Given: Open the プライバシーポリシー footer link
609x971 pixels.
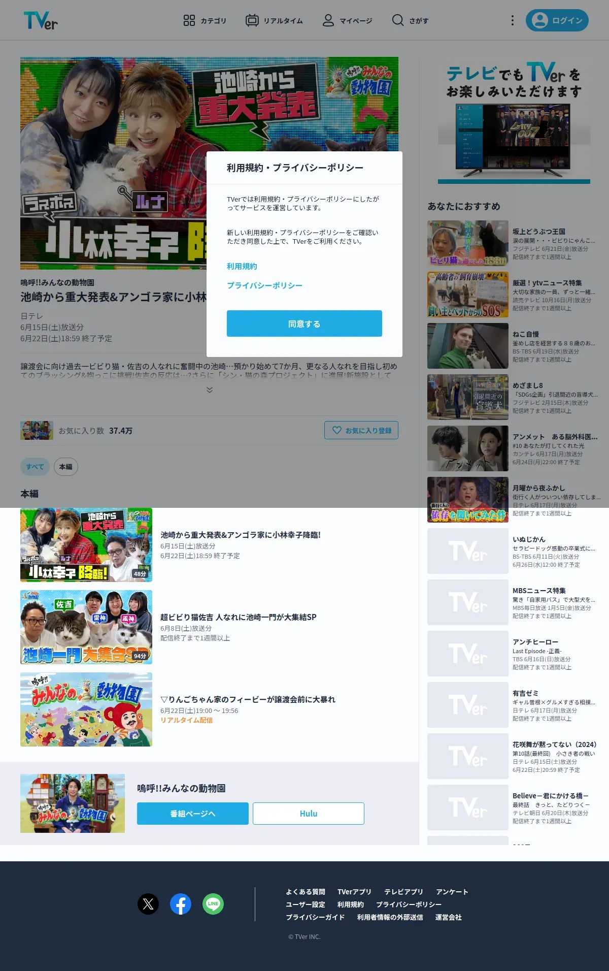Looking at the screenshot, I should click(x=409, y=904).
